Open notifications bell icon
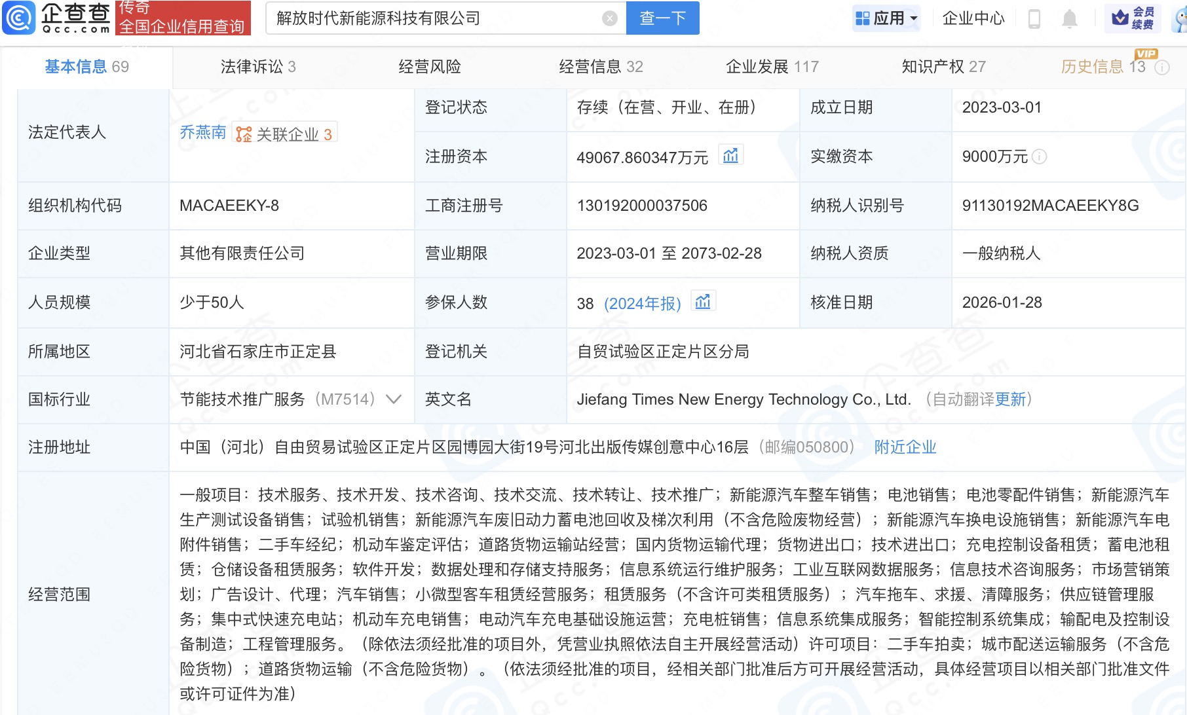The width and height of the screenshot is (1187, 715). coord(1069,18)
